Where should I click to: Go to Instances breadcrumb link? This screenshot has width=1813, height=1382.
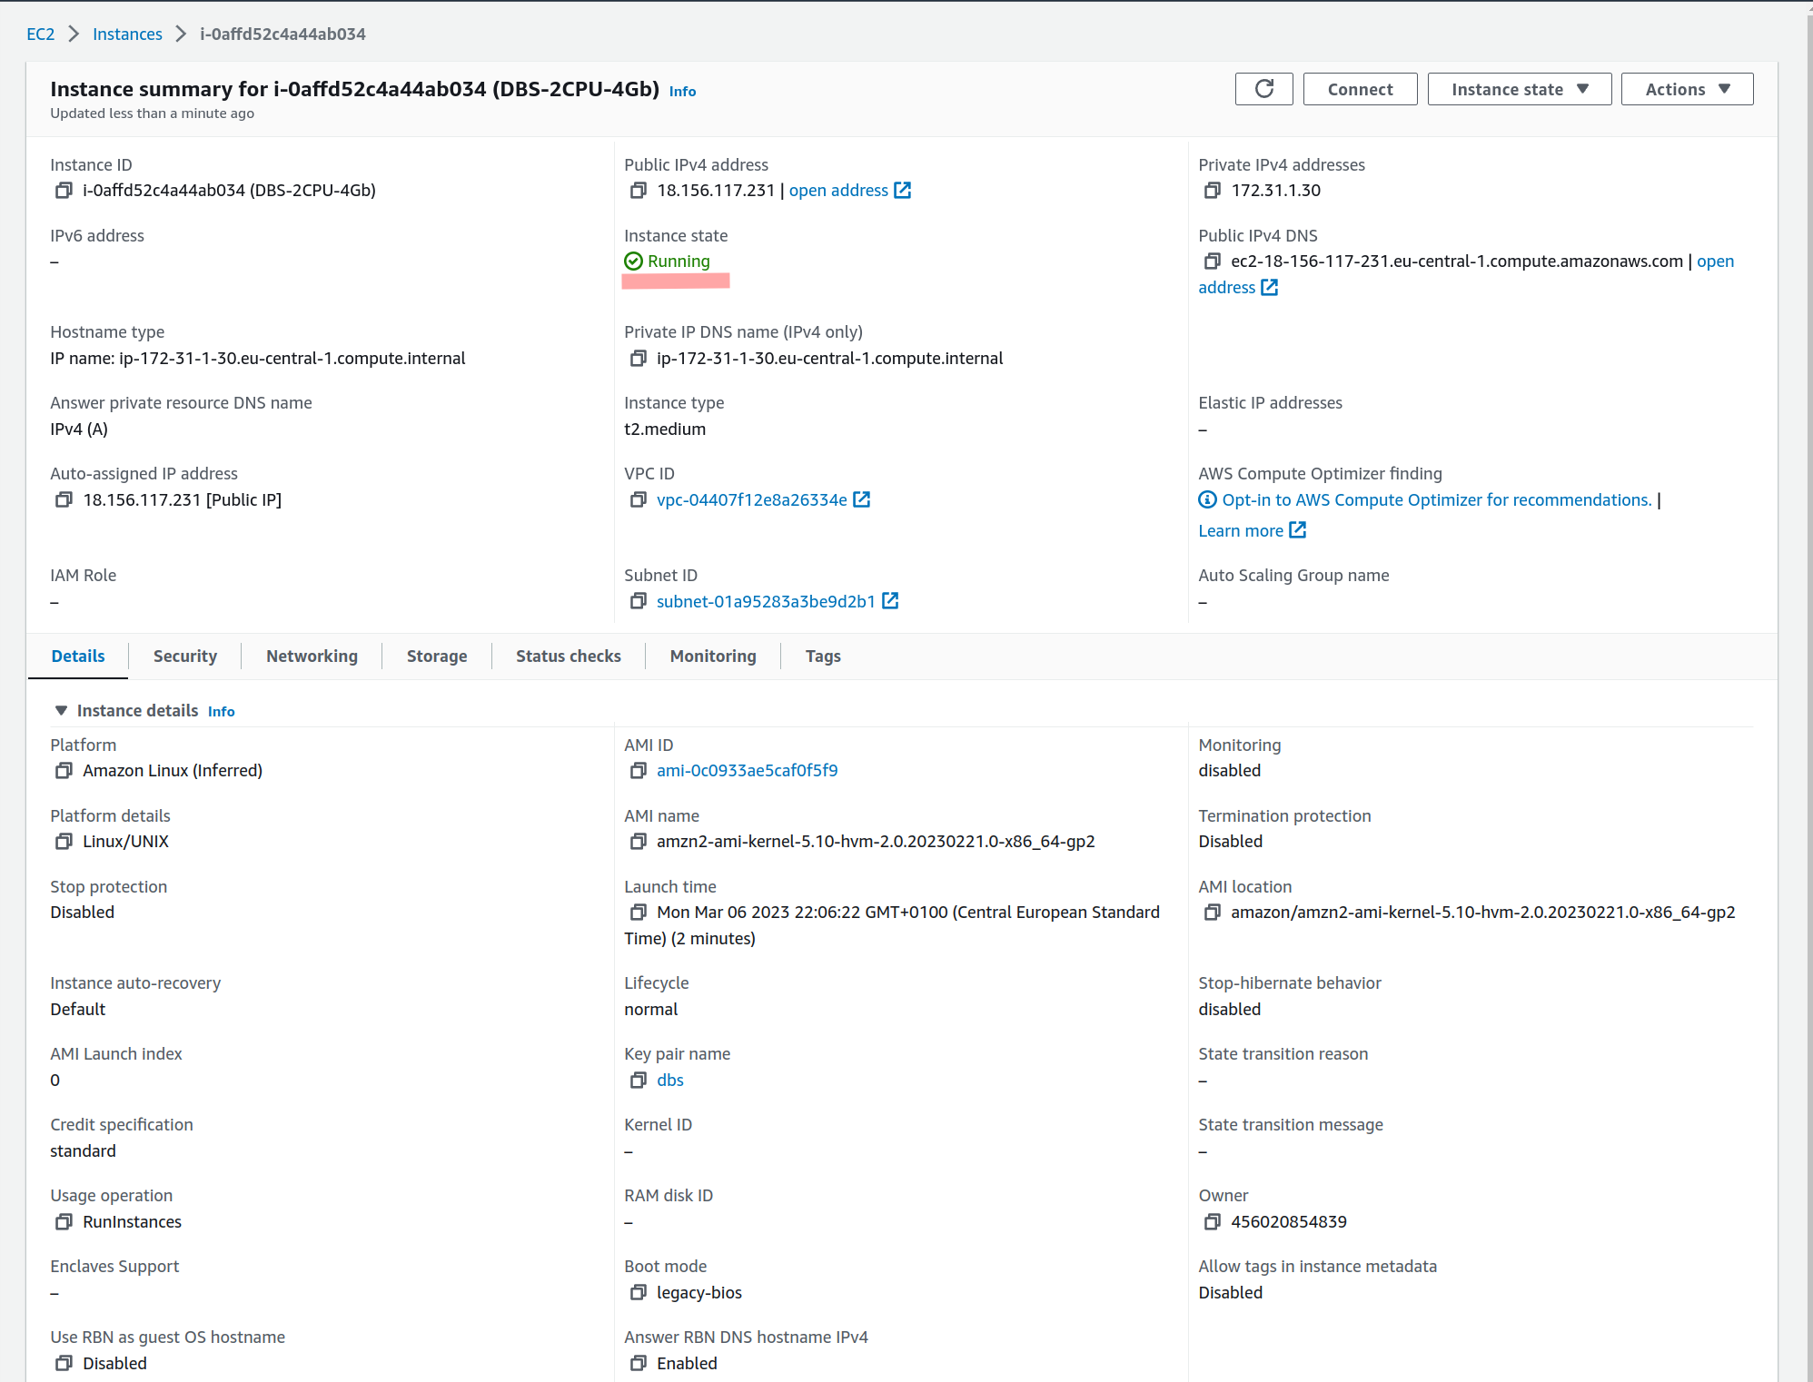click(x=127, y=35)
